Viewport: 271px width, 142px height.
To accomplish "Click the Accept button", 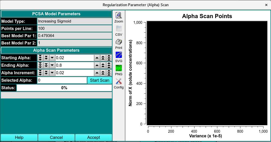I will click(x=94, y=137).
